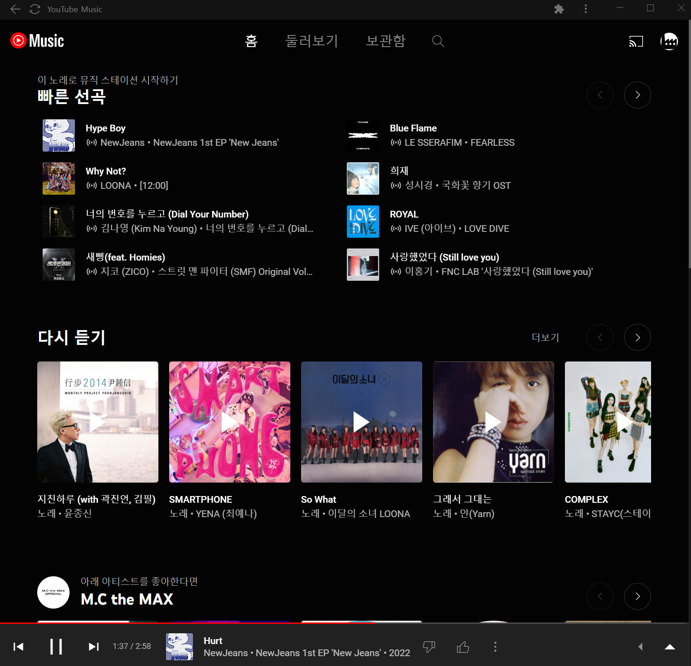The image size is (691, 666).
Task: Open YENA (최예나) artist link
Action: point(226,514)
